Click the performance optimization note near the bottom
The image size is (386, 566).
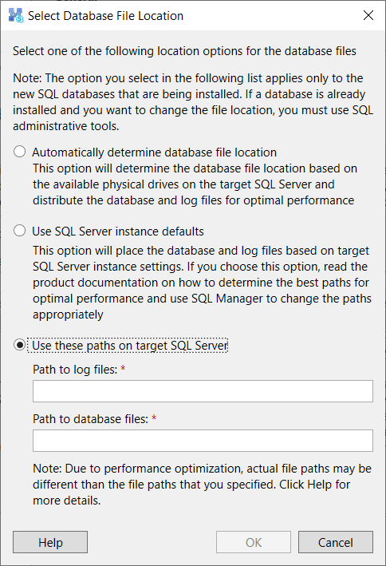202,485
